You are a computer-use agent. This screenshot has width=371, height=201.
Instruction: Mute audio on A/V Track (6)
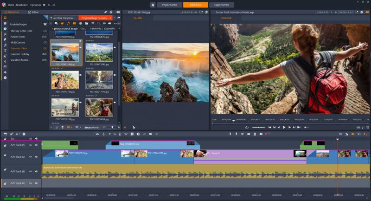[36, 171]
